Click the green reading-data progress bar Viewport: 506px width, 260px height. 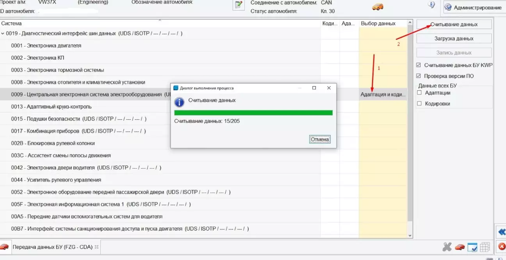pyautogui.click(x=253, y=113)
